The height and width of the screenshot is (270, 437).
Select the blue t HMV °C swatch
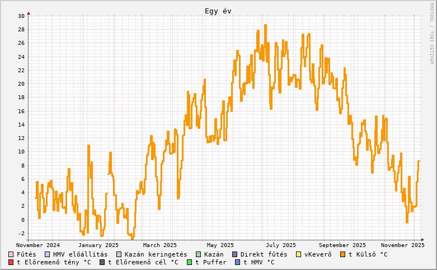click(237, 262)
